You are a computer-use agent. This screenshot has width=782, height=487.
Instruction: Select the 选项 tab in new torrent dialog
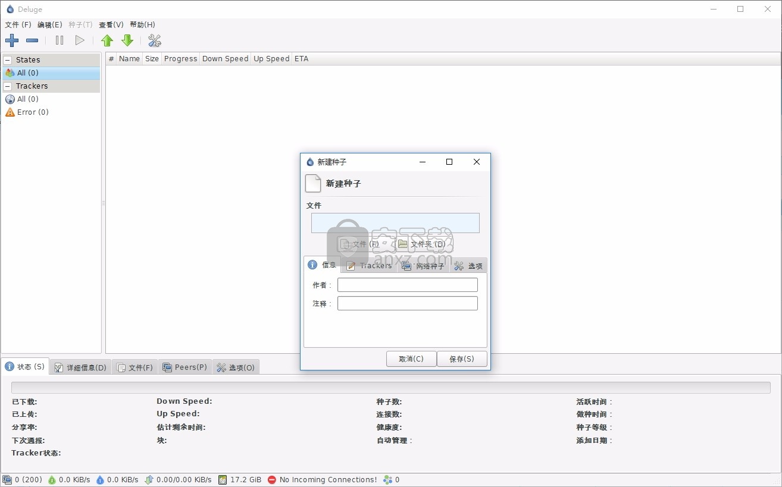[x=468, y=266]
